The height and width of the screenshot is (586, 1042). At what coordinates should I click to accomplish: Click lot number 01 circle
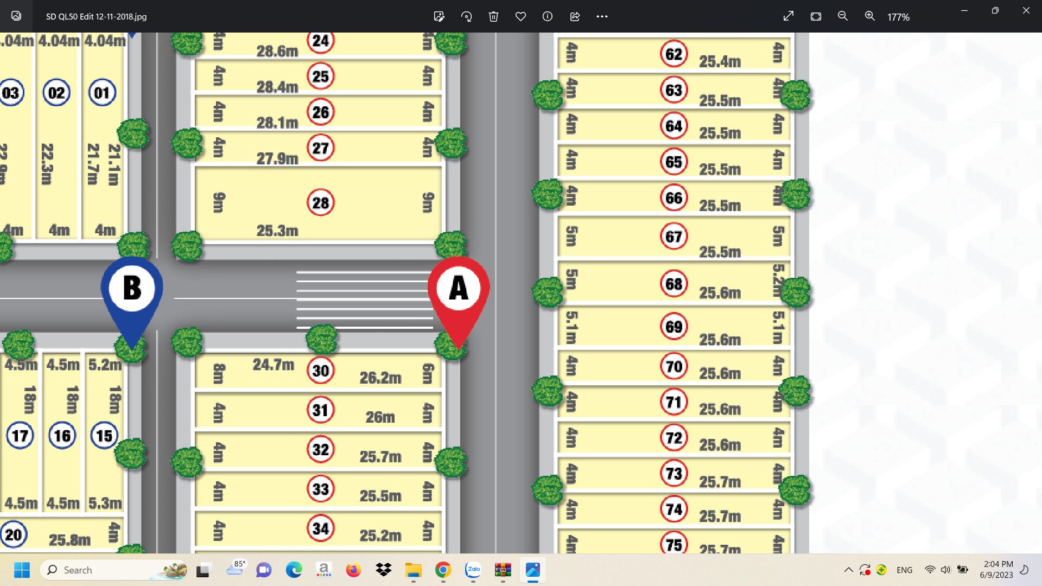(x=102, y=93)
